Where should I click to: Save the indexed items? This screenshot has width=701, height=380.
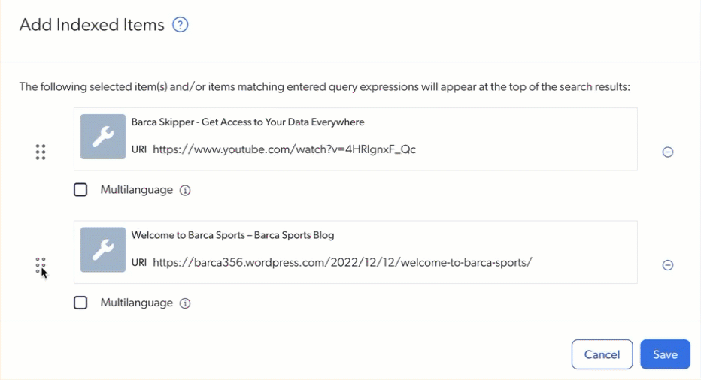665,354
